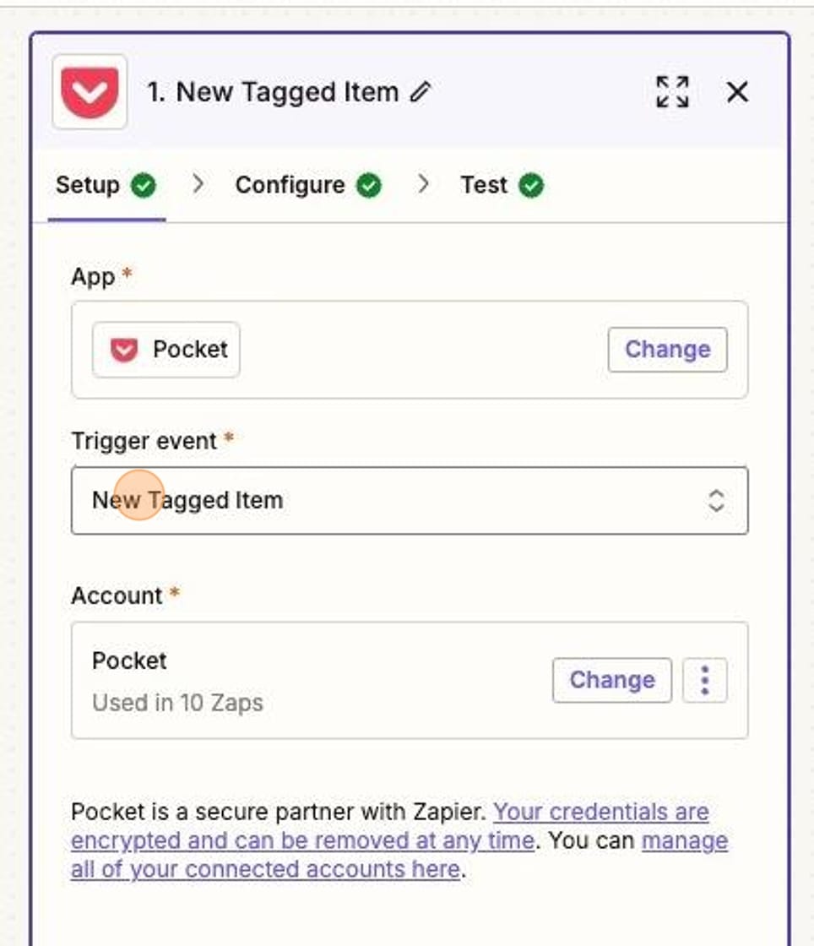Close the New Tagged Item step panel

pyautogui.click(x=738, y=93)
